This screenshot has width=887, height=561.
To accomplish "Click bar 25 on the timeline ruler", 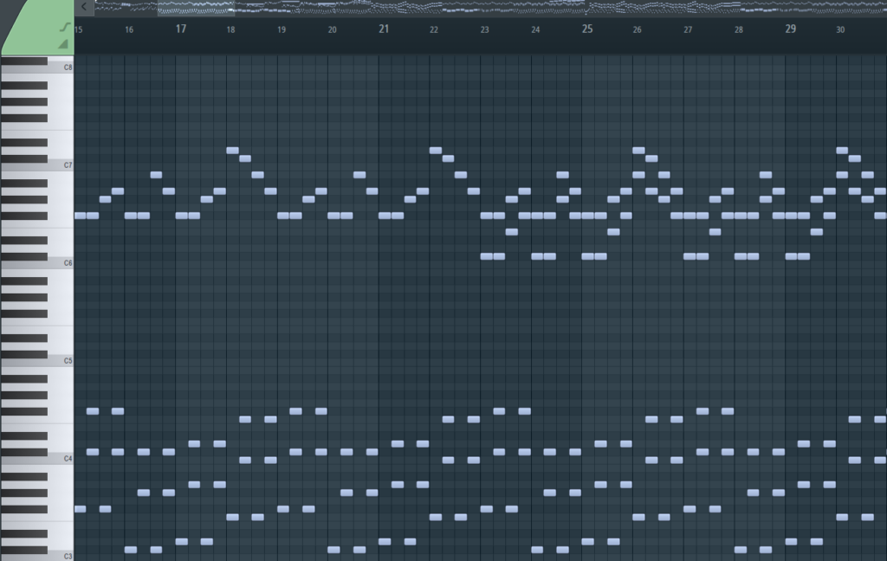I will coord(587,29).
